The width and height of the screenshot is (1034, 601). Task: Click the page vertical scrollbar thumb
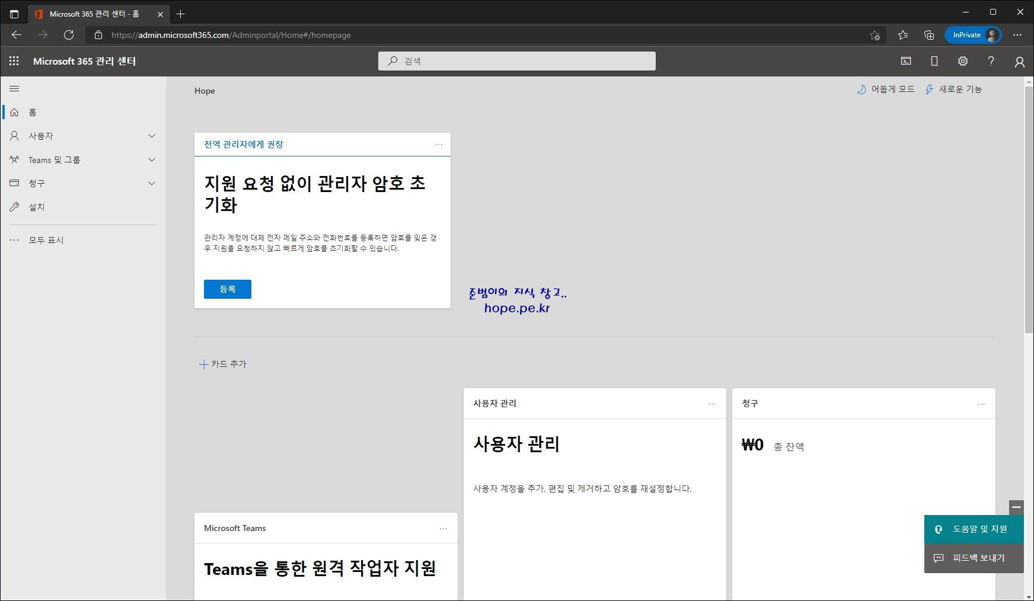tap(1029, 210)
